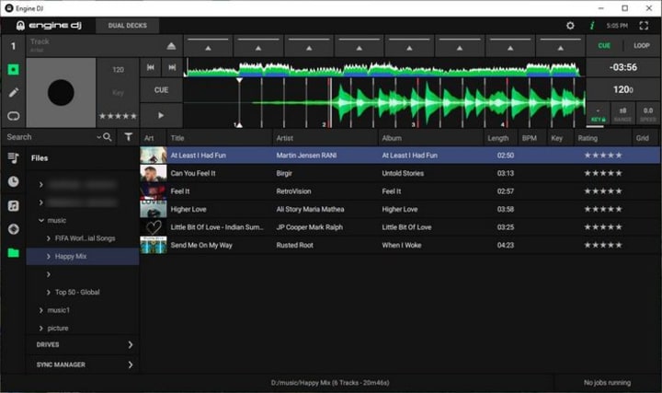Screen dimensions: 662x393
Task: Sort tracks by BPM column
Action: [x=531, y=138]
